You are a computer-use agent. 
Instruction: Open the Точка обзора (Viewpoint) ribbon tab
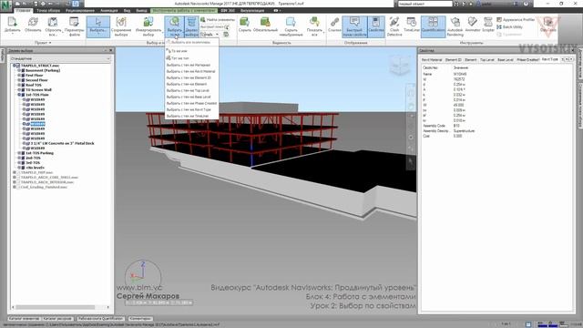pyautogui.click(x=48, y=10)
